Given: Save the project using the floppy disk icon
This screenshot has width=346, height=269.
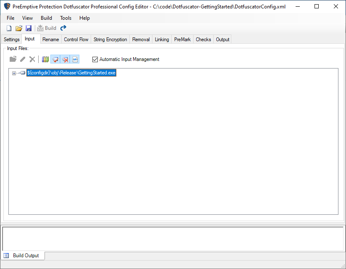Looking at the screenshot, I should 29,28.
